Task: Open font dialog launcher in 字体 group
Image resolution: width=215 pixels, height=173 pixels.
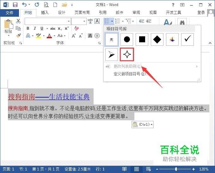Action: click(x=99, y=43)
